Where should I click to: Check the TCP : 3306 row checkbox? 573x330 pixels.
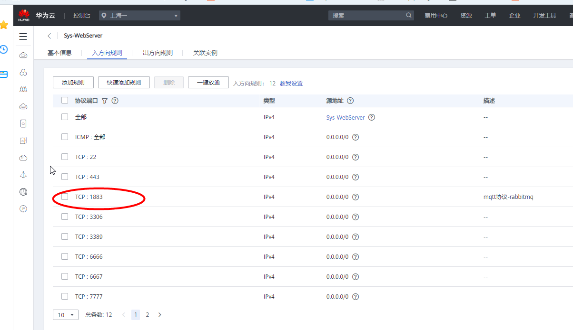click(x=65, y=217)
